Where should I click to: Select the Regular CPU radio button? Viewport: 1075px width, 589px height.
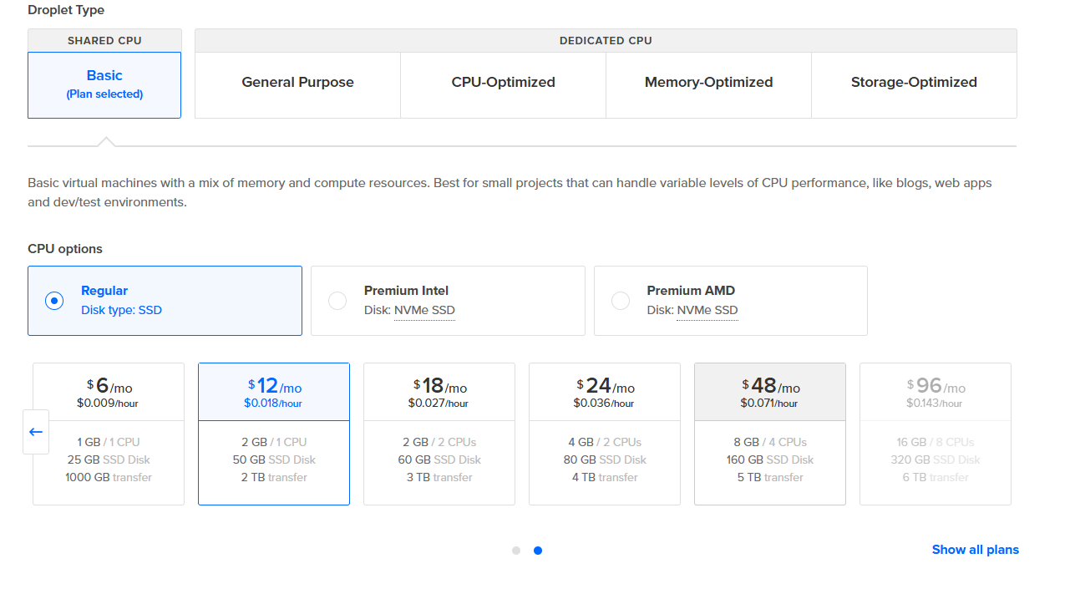[x=54, y=301]
